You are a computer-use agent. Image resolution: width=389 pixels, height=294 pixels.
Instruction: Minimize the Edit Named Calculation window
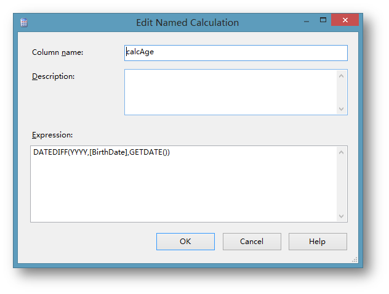pos(307,21)
